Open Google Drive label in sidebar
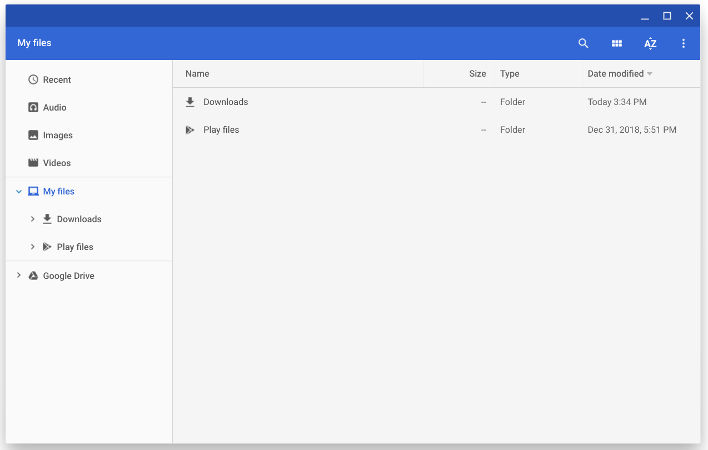The height and width of the screenshot is (450, 708). click(x=68, y=276)
